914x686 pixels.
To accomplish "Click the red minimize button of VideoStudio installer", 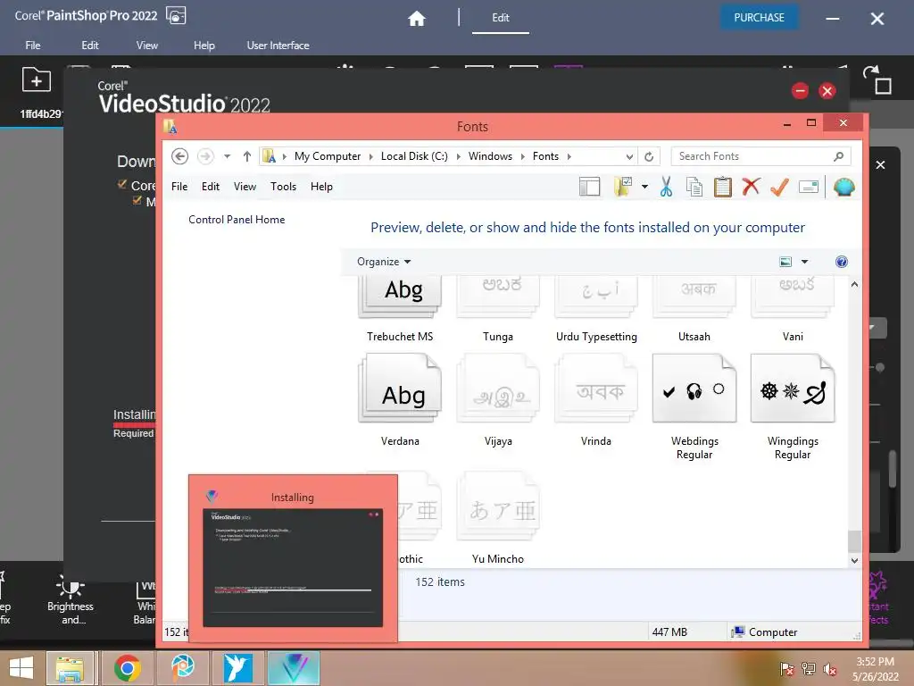I will coord(800,91).
